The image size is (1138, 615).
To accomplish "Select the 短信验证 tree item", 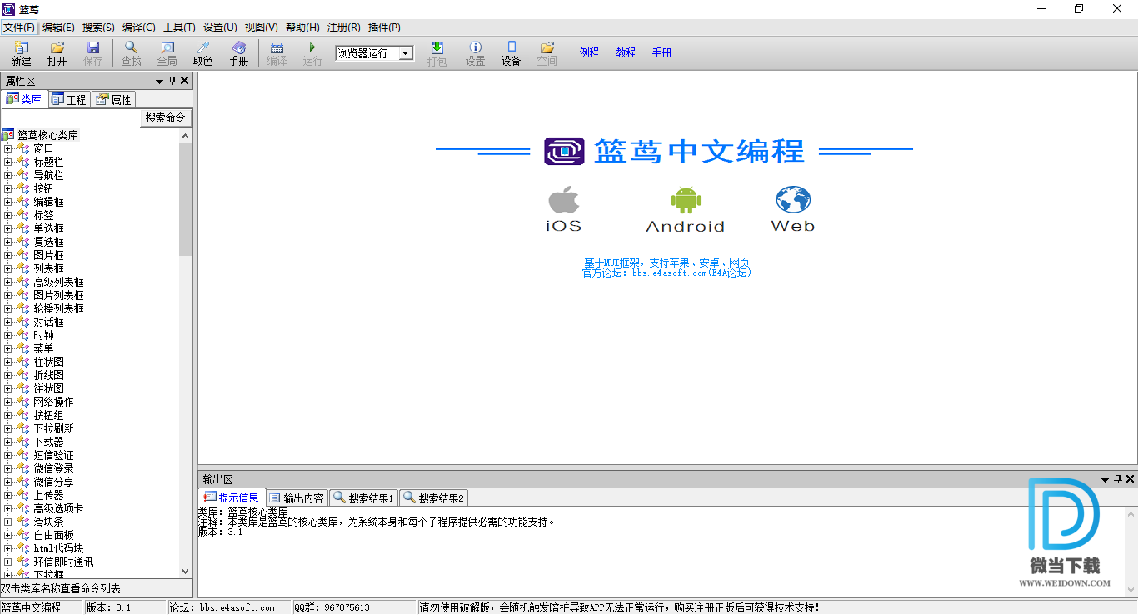I will (53, 455).
